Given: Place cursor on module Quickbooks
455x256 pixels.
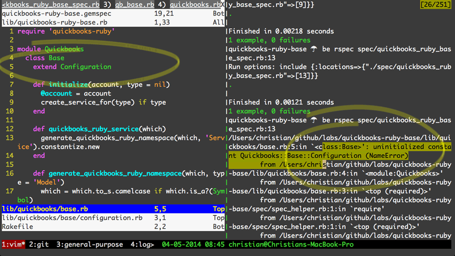Looking at the screenshot, I should pyautogui.click(x=51, y=49).
